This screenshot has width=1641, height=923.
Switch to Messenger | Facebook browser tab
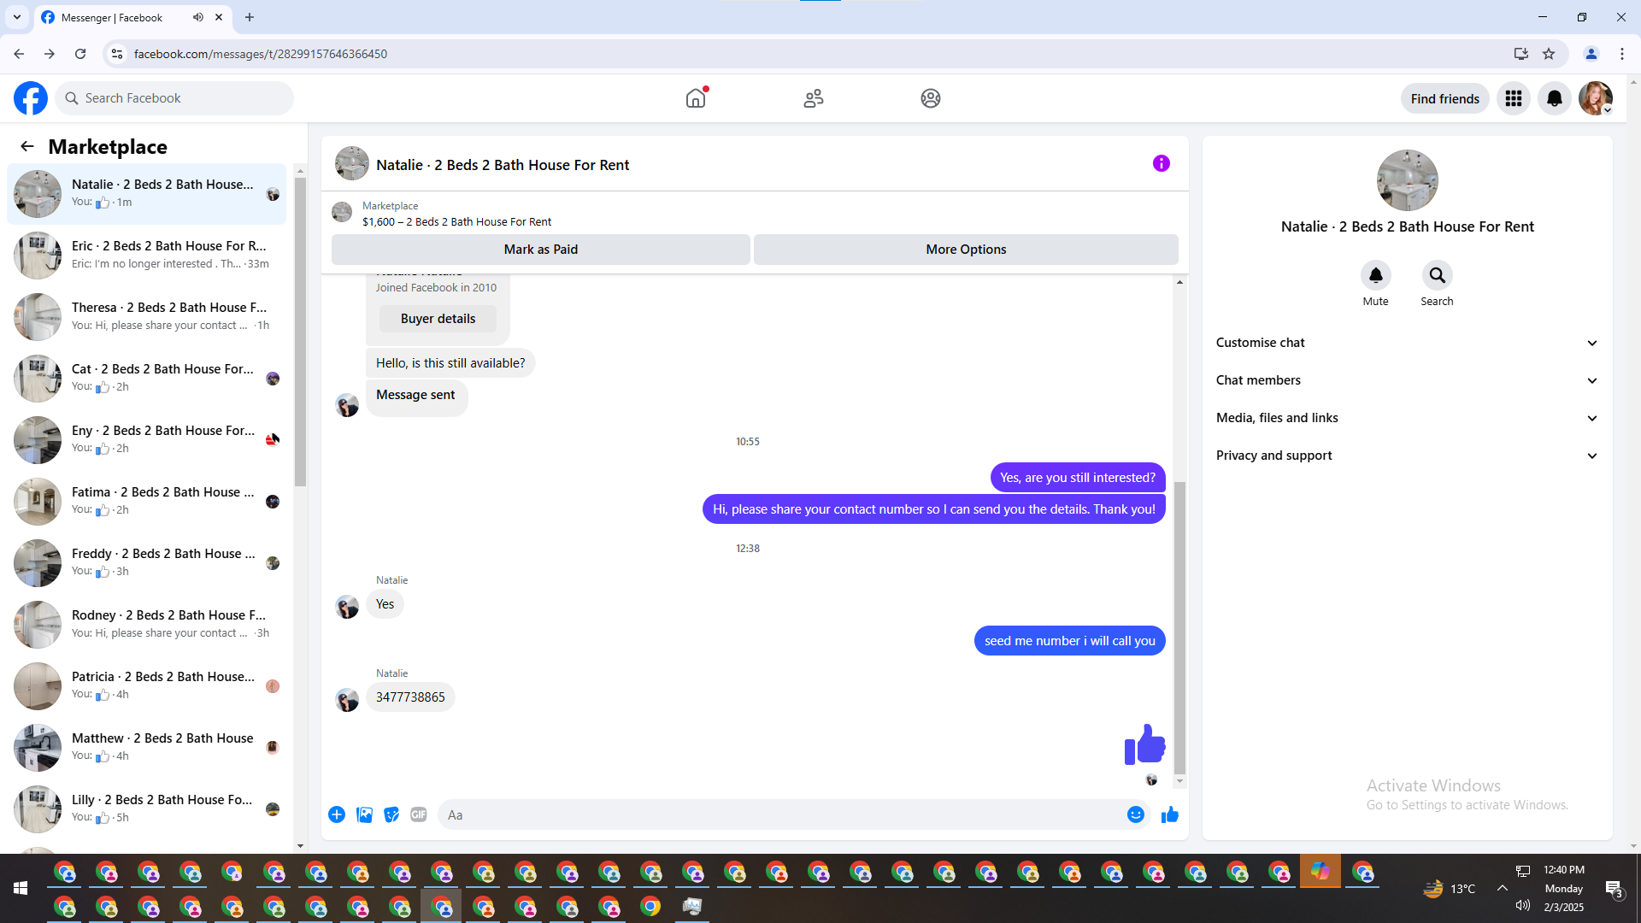tap(132, 17)
